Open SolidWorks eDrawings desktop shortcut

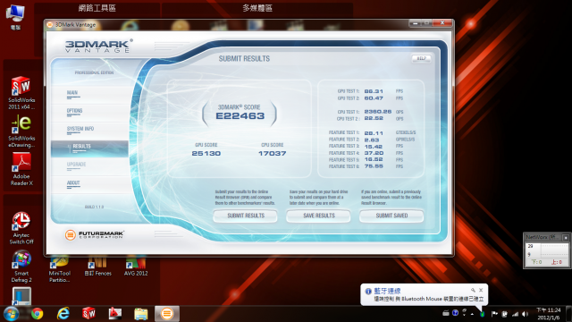coord(21,131)
